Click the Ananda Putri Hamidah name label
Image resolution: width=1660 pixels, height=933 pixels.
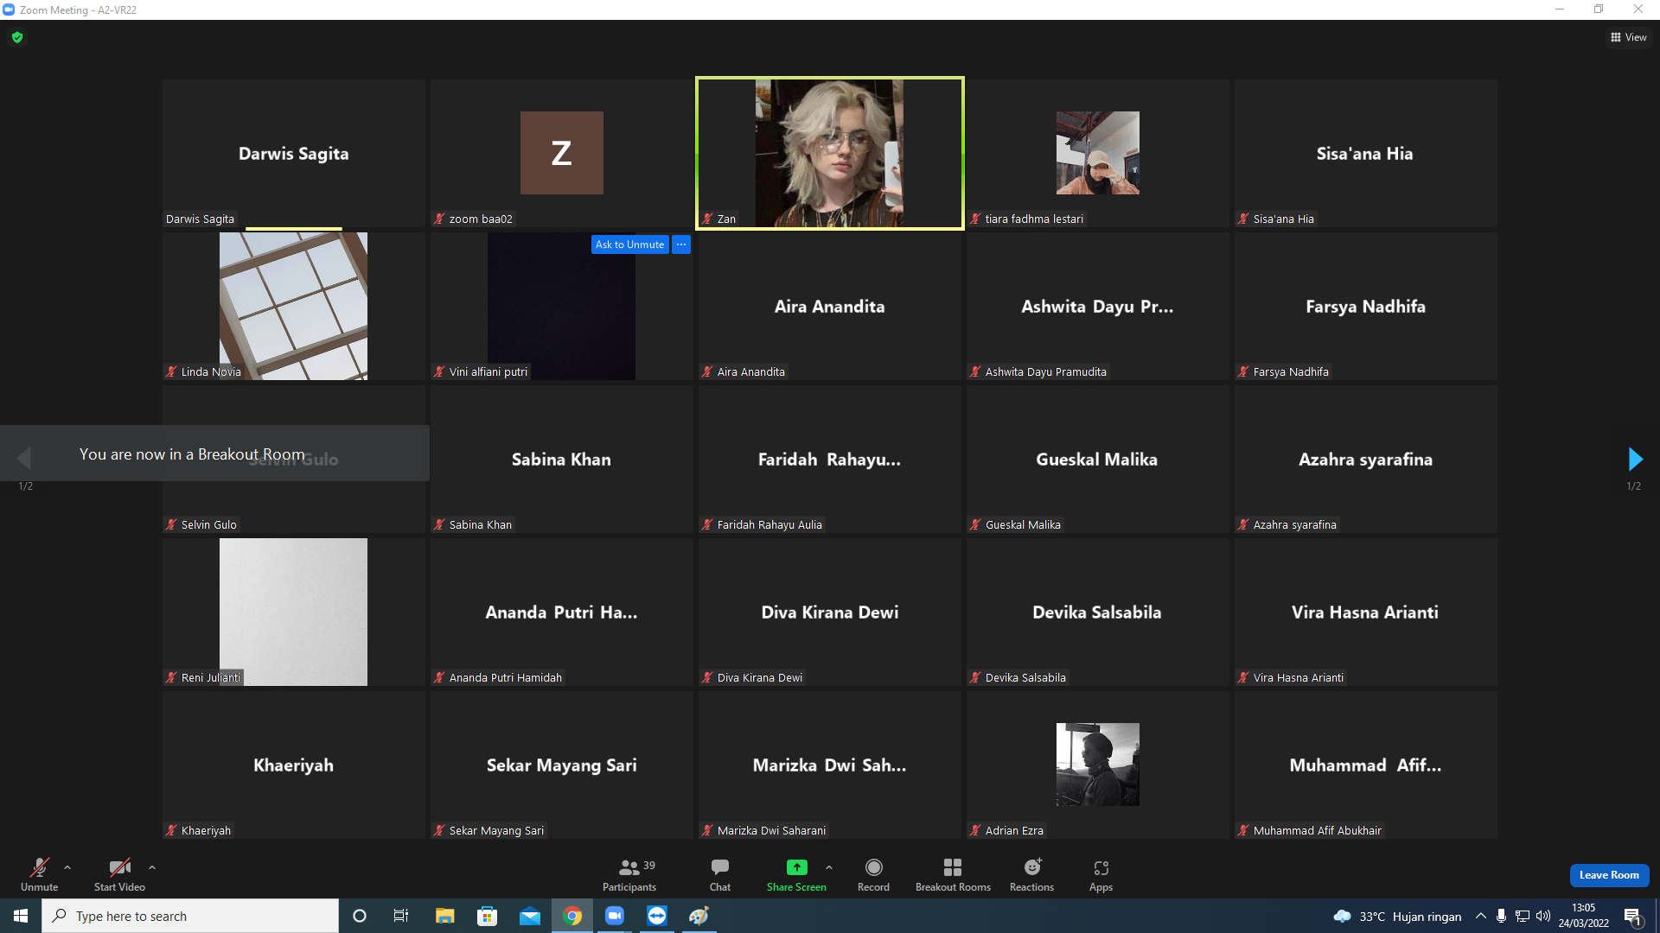[x=505, y=678]
